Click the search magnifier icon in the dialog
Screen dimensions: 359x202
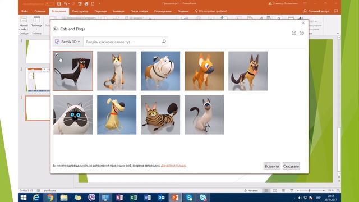point(164,42)
